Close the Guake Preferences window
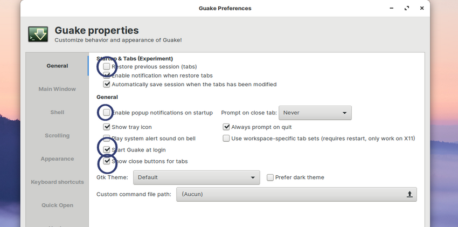The image size is (458, 227). tap(422, 8)
